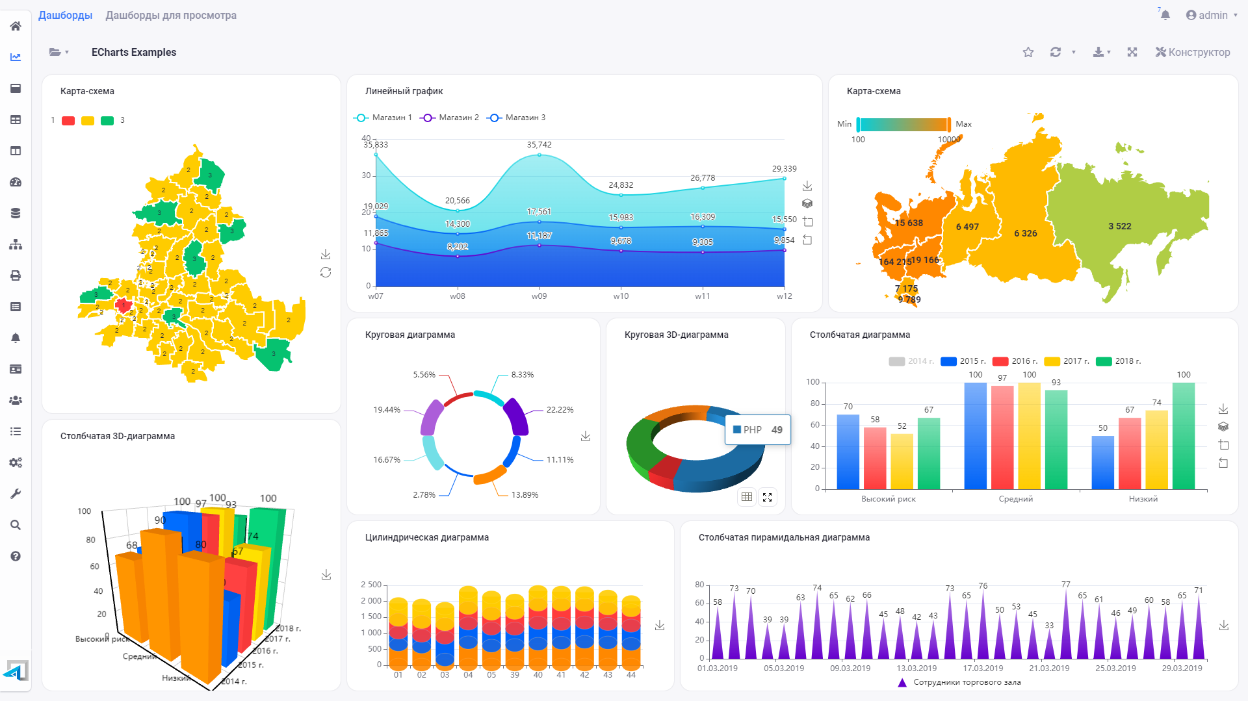The width and height of the screenshot is (1248, 701).
Task: Refresh the dashboard with reload icon
Action: click(x=1056, y=52)
